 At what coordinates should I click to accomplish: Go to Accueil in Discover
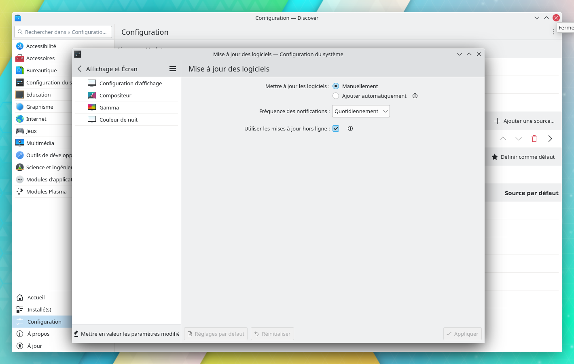[x=42, y=297]
